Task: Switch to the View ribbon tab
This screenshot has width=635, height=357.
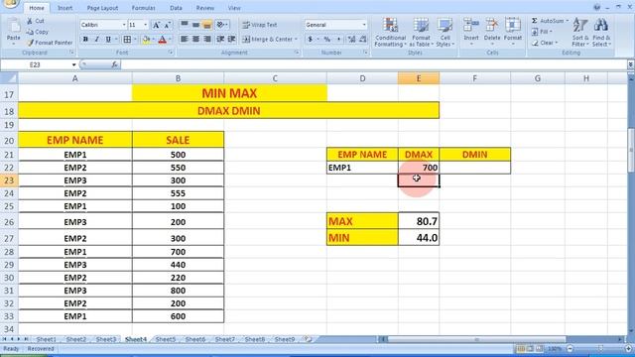Action: (x=234, y=8)
